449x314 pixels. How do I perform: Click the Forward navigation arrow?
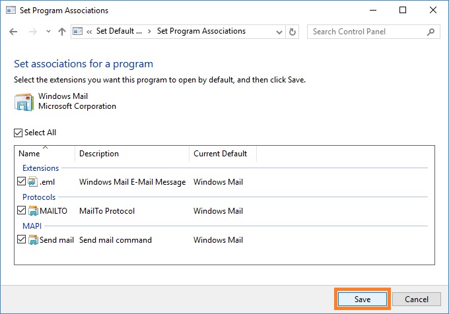[32, 32]
